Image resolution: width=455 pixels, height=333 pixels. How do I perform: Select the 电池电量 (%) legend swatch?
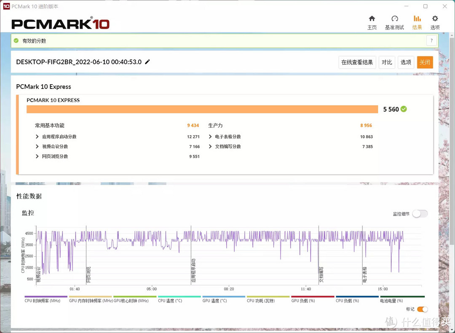tap(402, 297)
